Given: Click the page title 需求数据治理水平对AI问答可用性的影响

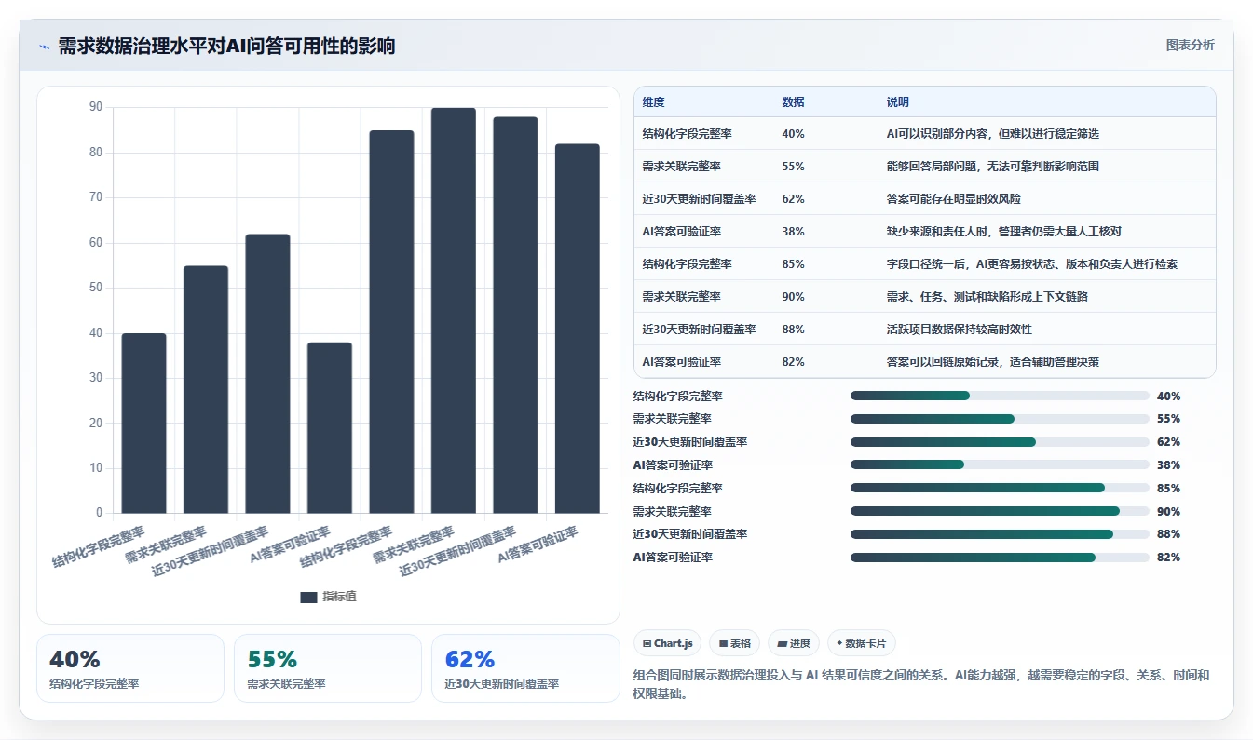Looking at the screenshot, I should pos(226,47).
